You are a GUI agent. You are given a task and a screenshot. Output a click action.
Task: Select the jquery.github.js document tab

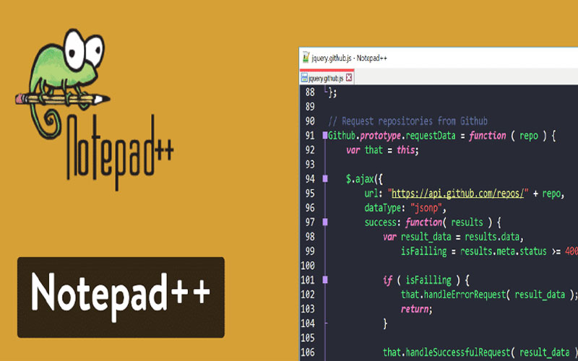pos(327,78)
